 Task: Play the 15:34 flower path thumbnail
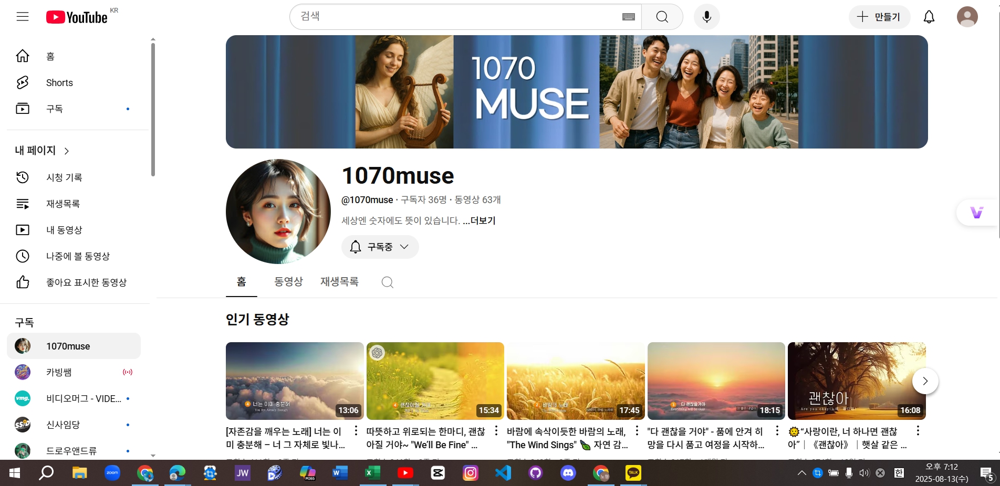tap(435, 381)
